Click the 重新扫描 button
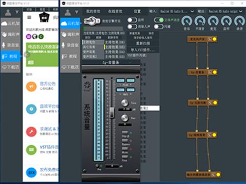The image size is (246, 184). point(143,43)
